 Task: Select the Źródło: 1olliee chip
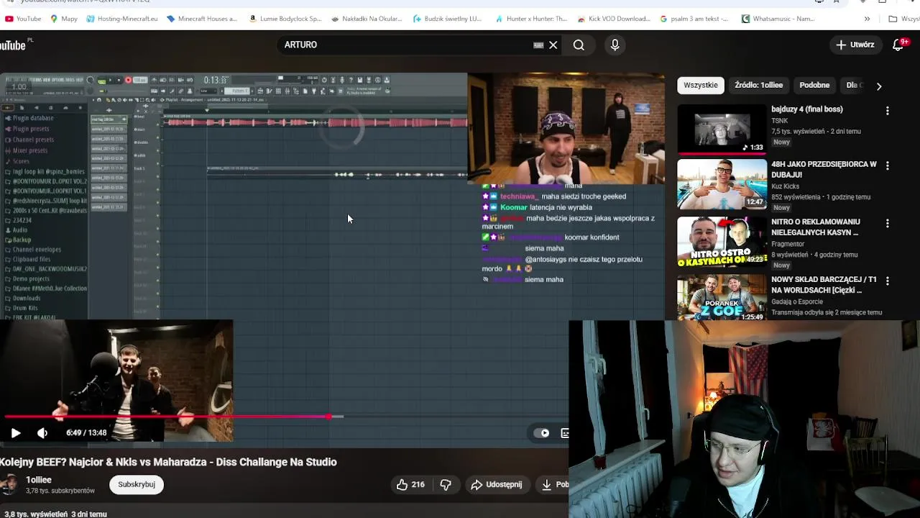(758, 85)
